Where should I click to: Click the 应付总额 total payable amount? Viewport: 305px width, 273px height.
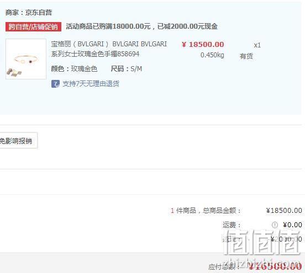[275, 266]
